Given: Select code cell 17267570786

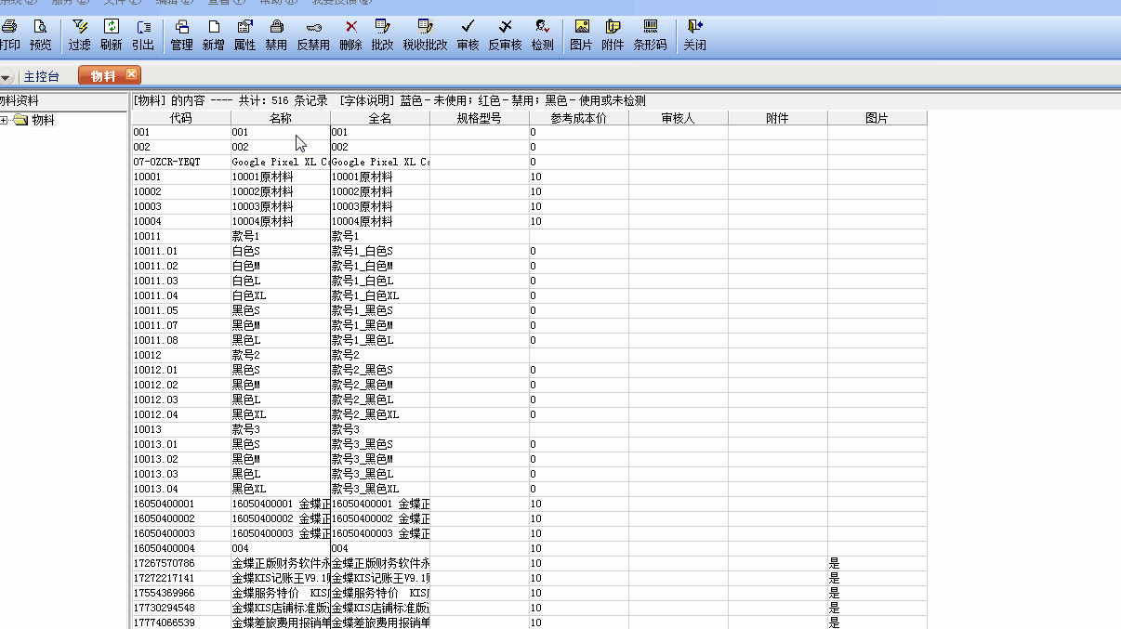Looking at the screenshot, I should tap(181, 563).
